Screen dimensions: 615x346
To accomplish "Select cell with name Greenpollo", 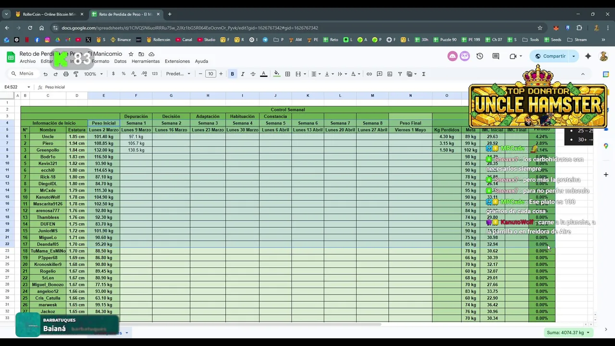I will [x=48, y=150].
